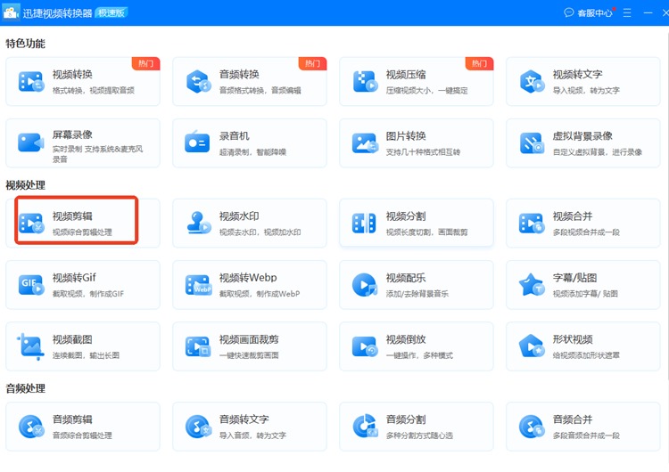Choose the 图片转换 image convert icon
This screenshot has height=472, width=669.
pos(365,142)
